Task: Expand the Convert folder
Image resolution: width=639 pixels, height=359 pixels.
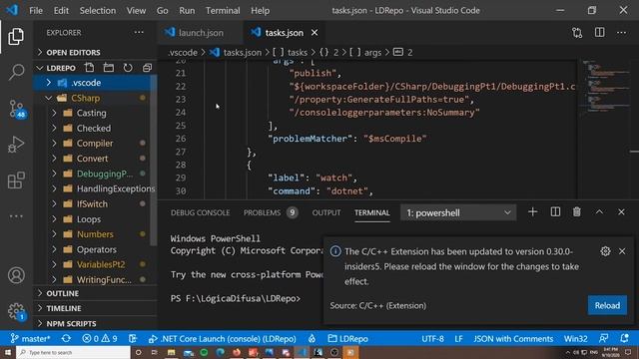Action: [x=92, y=159]
